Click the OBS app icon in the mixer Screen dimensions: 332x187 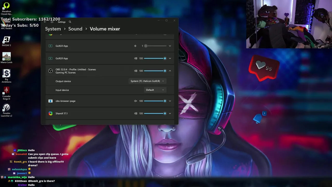(x=51, y=71)
